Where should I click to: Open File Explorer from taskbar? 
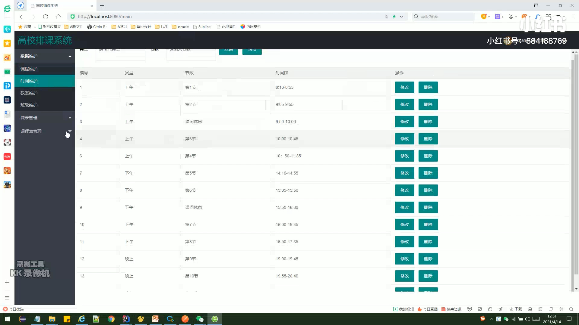click(52, 319)
